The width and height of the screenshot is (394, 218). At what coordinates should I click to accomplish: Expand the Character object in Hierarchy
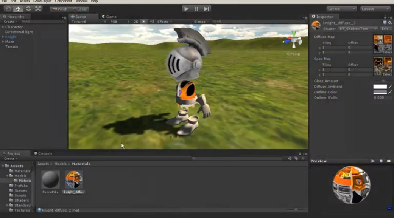[3, 27]
